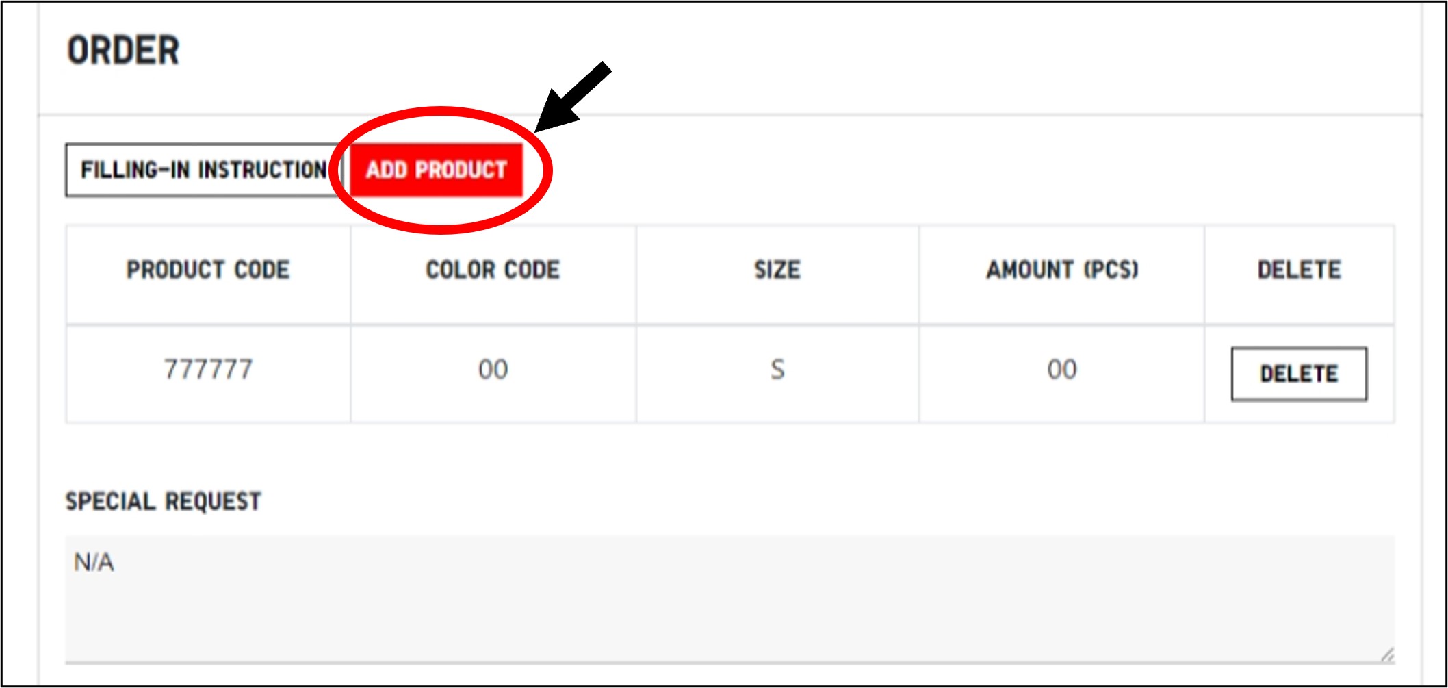Select the size cell showing S
Screen dimensions: 1448x688
click(777, 370)
